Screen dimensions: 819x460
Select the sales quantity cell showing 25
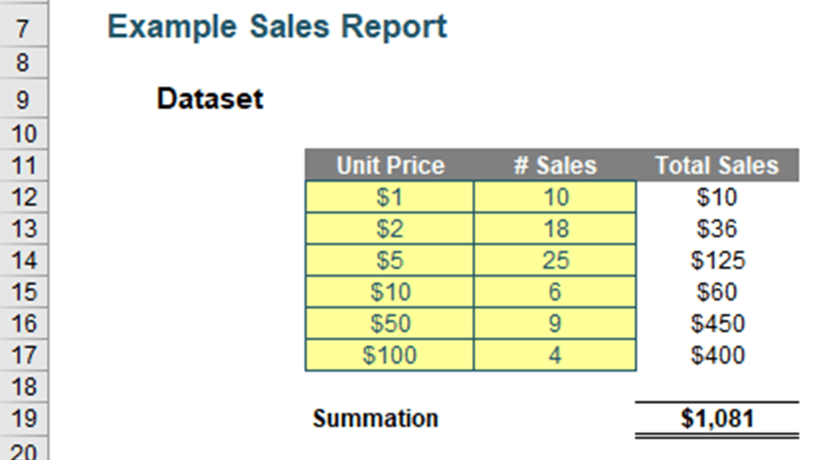555,261
